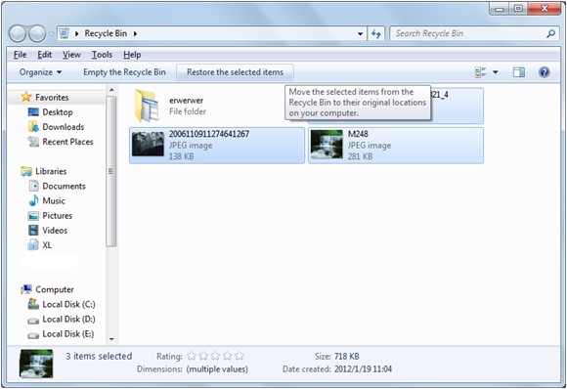Image resolution: width=567 pixels, height=389 pixels.
Task: Open the address bar history dropdown
Action: tap(360, 34)
